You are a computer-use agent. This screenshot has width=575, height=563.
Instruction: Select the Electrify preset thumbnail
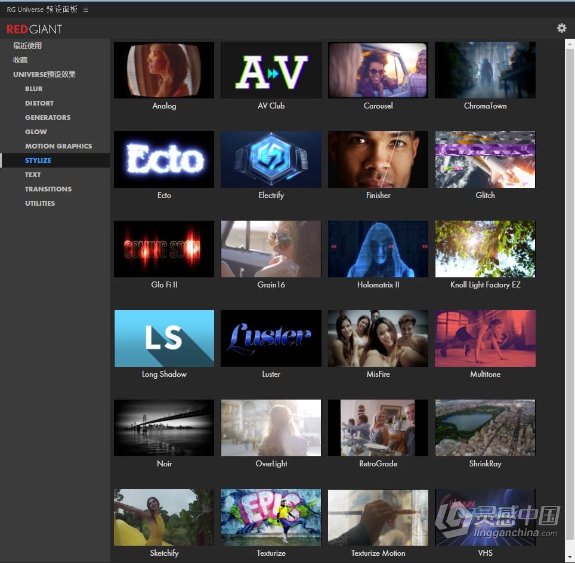tap(271, 159)
